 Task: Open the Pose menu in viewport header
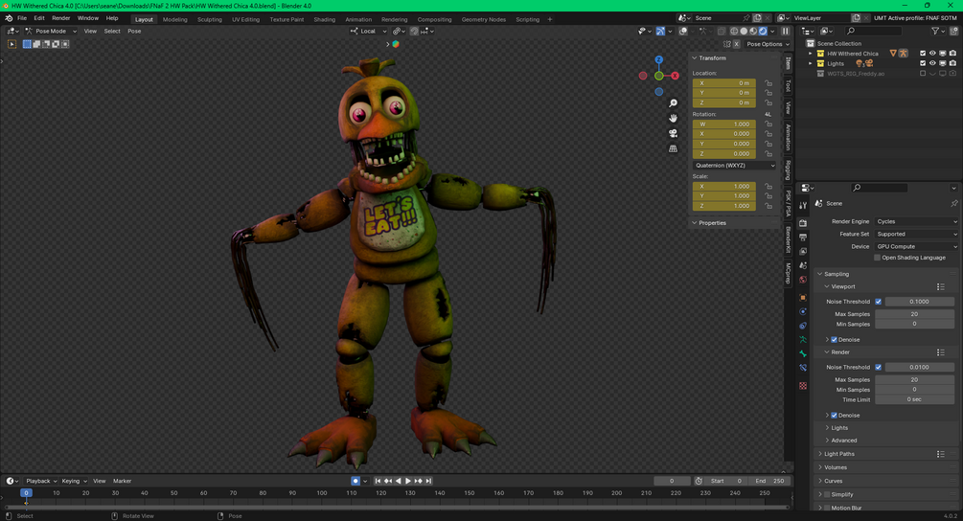pos(134,31)
